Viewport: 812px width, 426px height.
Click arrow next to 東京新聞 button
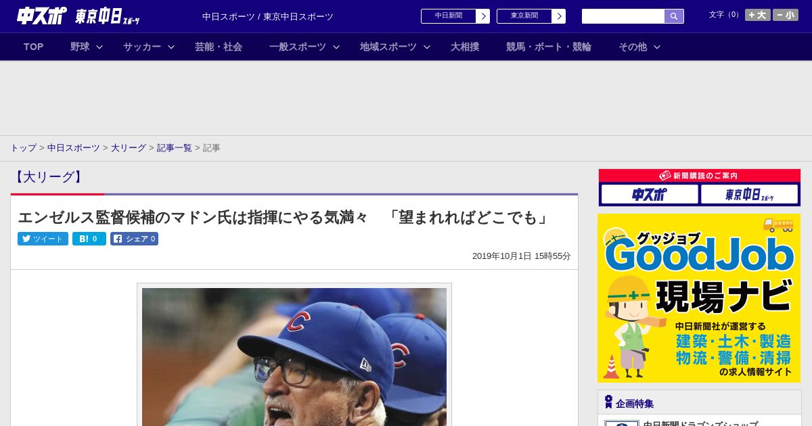[x=559, y=16]
